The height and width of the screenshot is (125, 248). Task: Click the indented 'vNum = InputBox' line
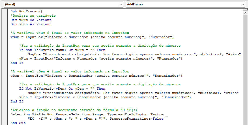(x=101, y=58)
